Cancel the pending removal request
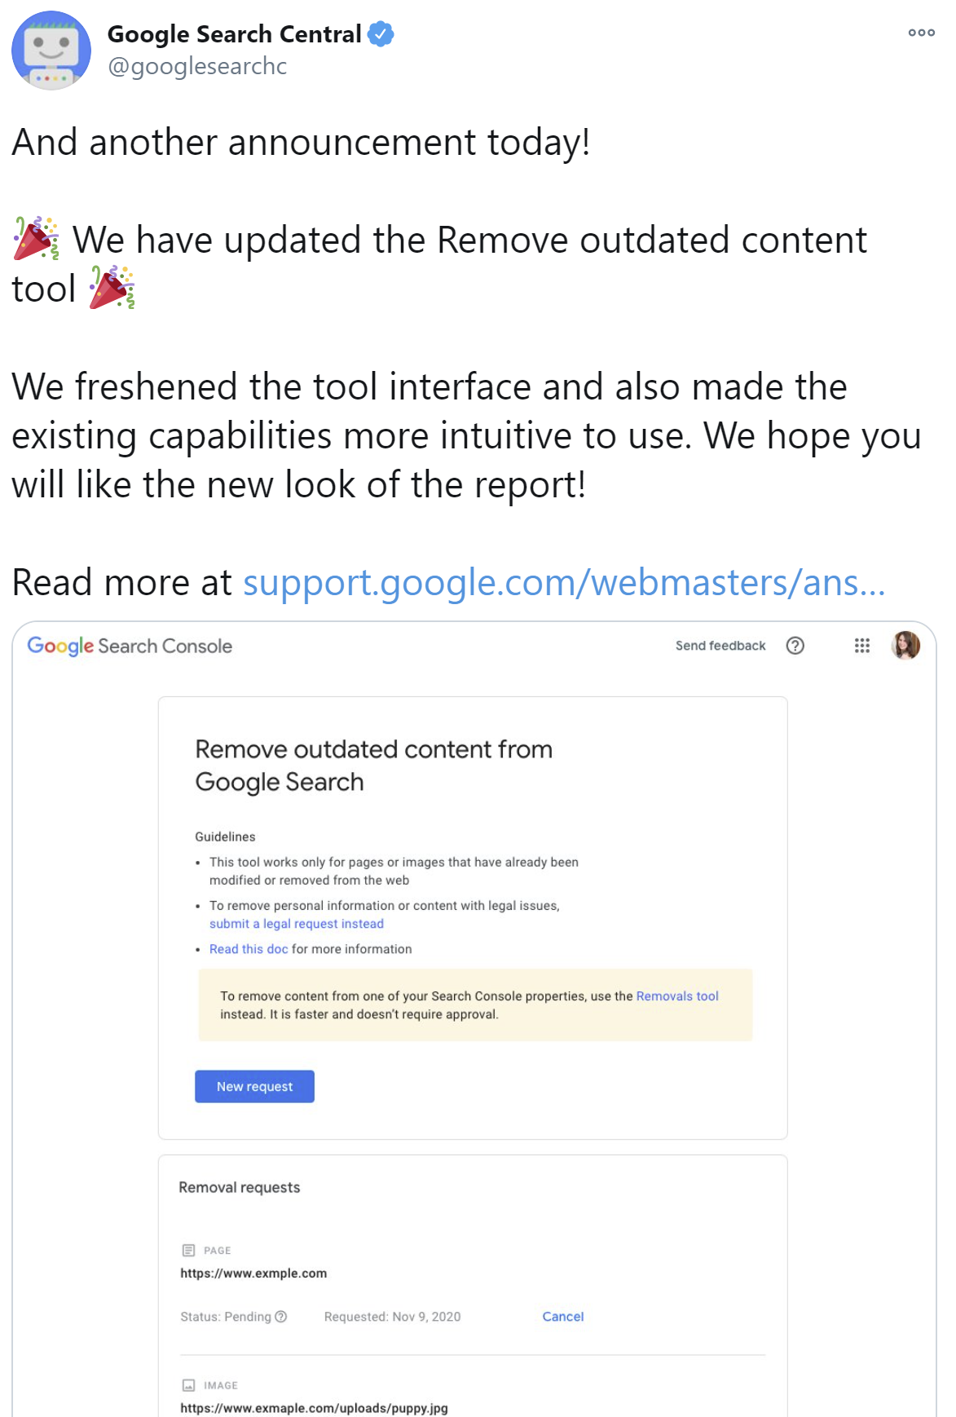956x1417 pixels. (562, 1316)
